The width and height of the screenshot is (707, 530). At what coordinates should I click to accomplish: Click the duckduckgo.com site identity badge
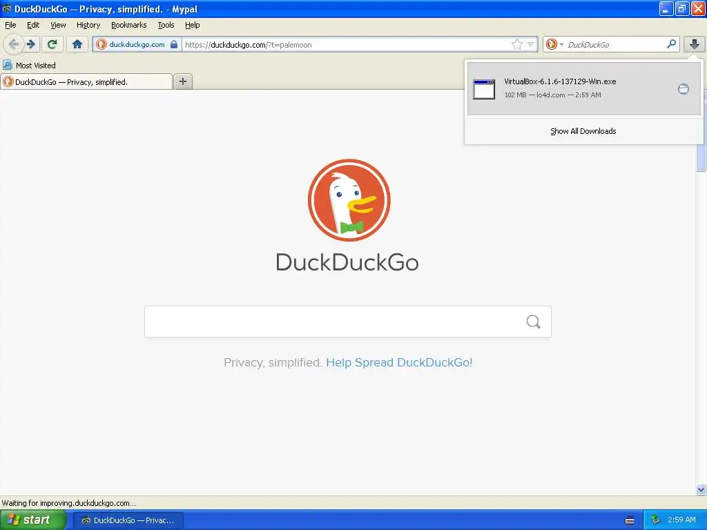point(137,44)
